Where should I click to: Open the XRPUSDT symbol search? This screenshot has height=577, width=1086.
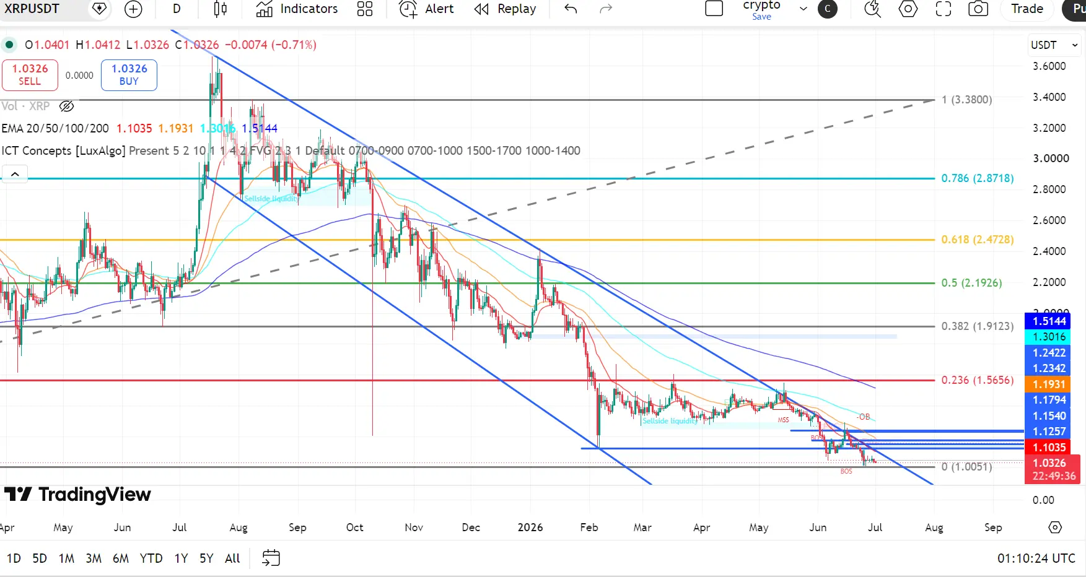[32, 9]
